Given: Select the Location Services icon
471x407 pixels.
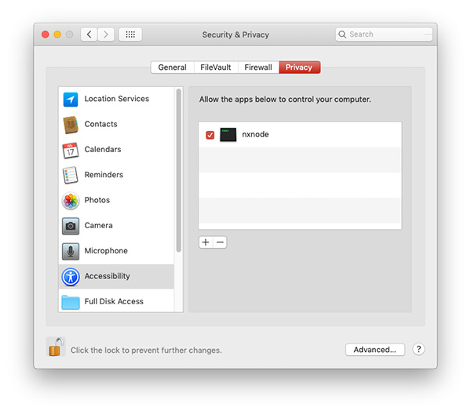Looking at the screenshot, I should pos(71,100).
